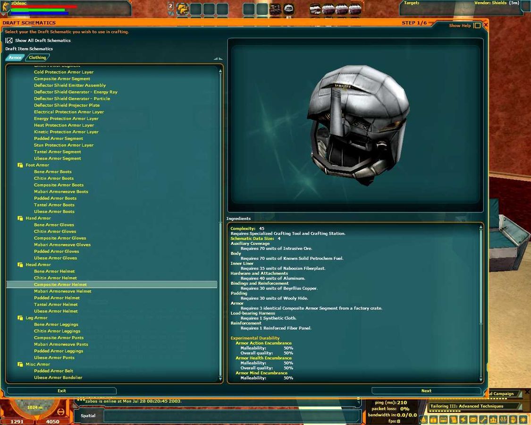Collapse the Head Armor folder
This screenshot has width=531, height=425.
[20, 265]
